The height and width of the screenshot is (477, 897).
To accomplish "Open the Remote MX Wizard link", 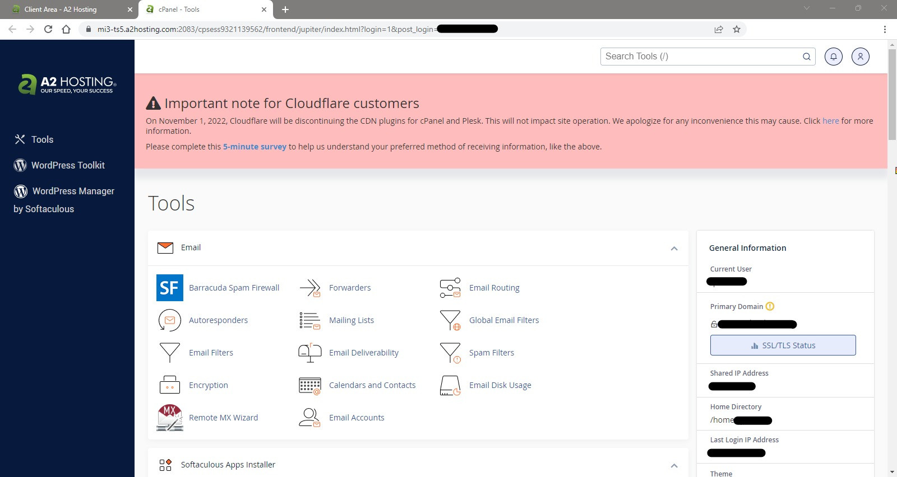I will [x=223, y=418].
